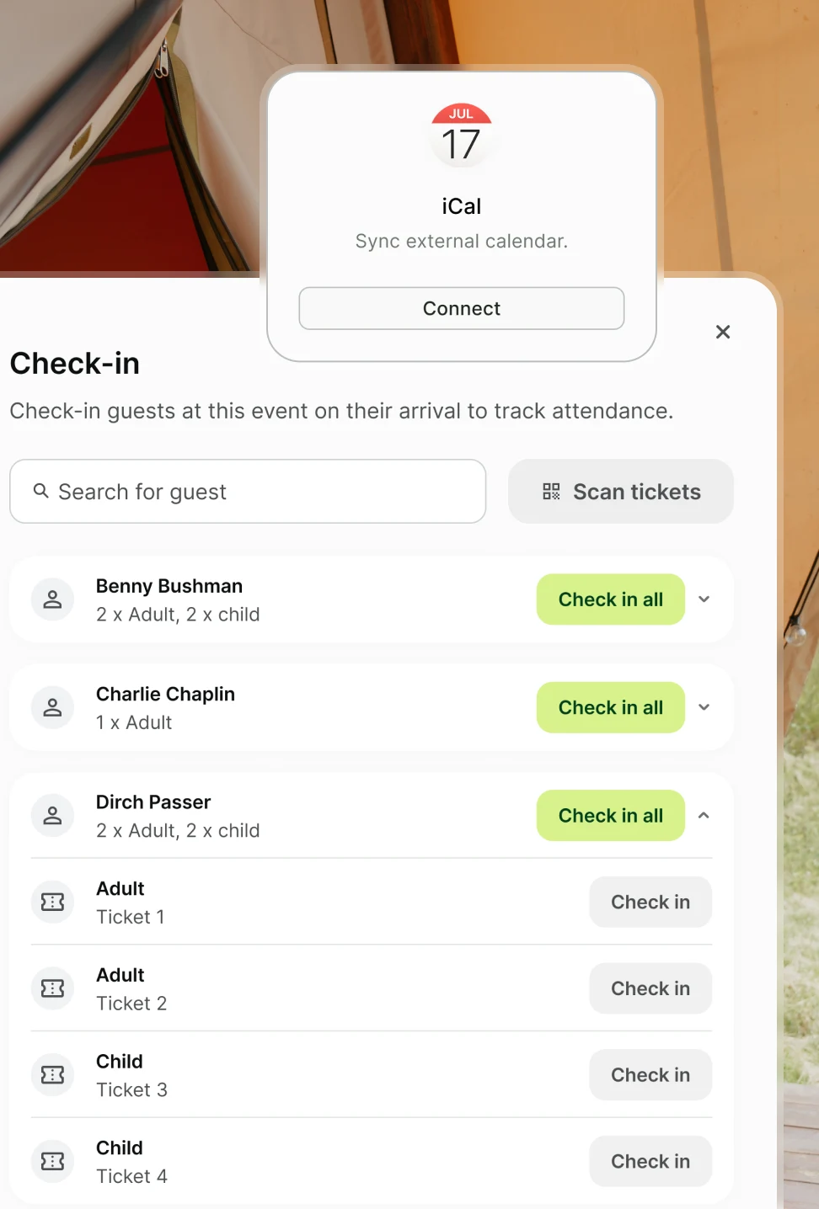This screenshot has width=819, height=1209.
Task: Click the QR code icon on Scan tickets
Action: pyautogui.click(x=552, y=492)
